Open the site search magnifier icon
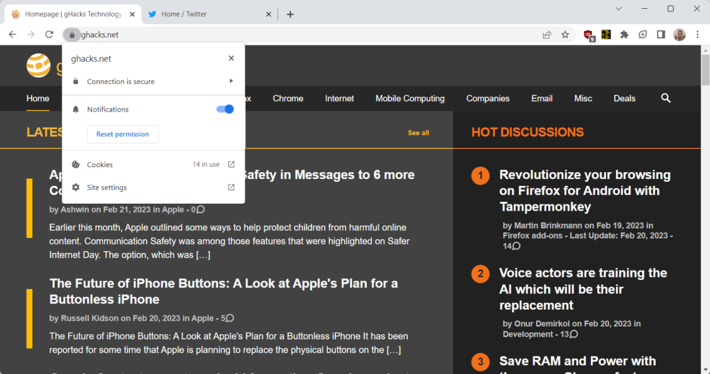The width and height of the screenshot is (710, 374). 666,98
